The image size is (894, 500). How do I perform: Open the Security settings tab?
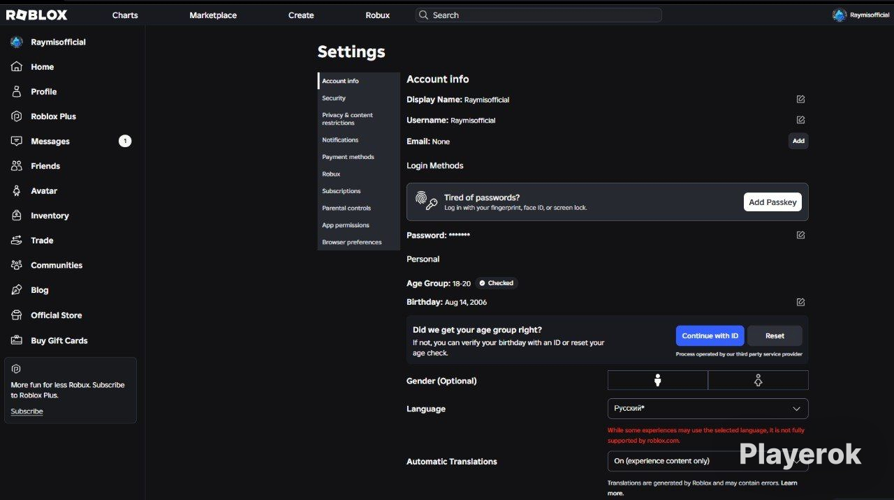click(358, 98)
